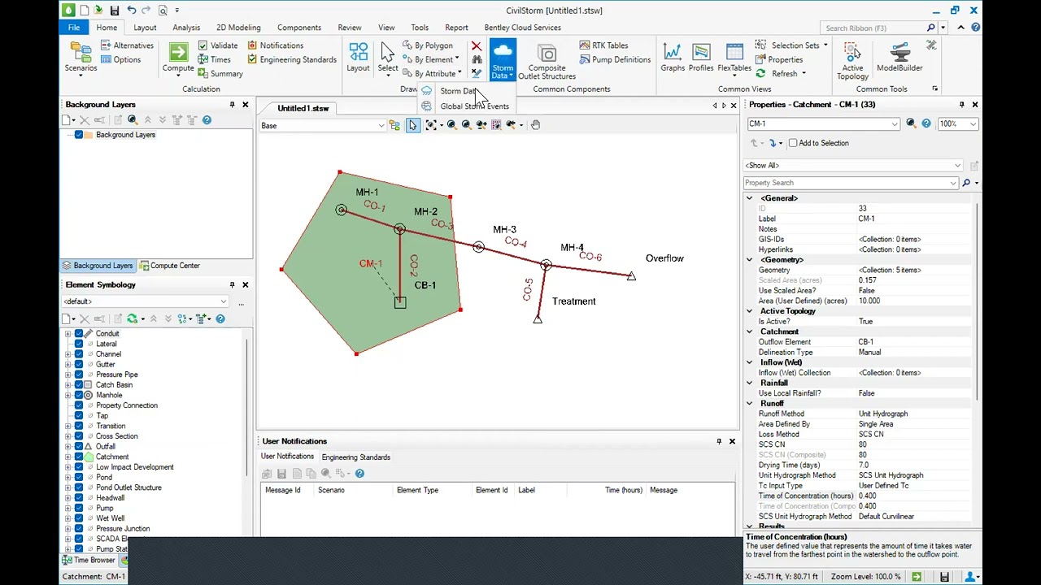Open Composite Outlet Structures
Screen dimensions: 1041x585
(x=547, y=60)
